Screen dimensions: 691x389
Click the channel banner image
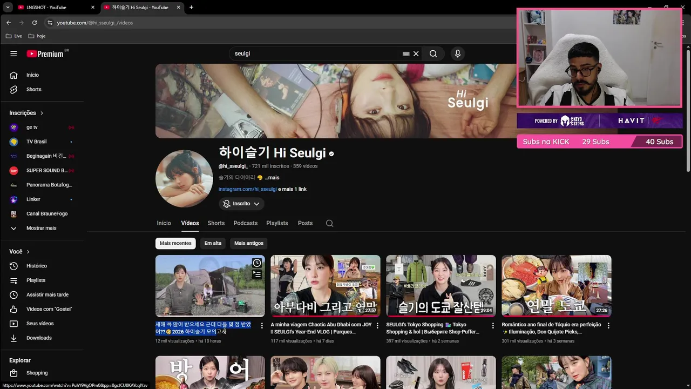(336, 101)
